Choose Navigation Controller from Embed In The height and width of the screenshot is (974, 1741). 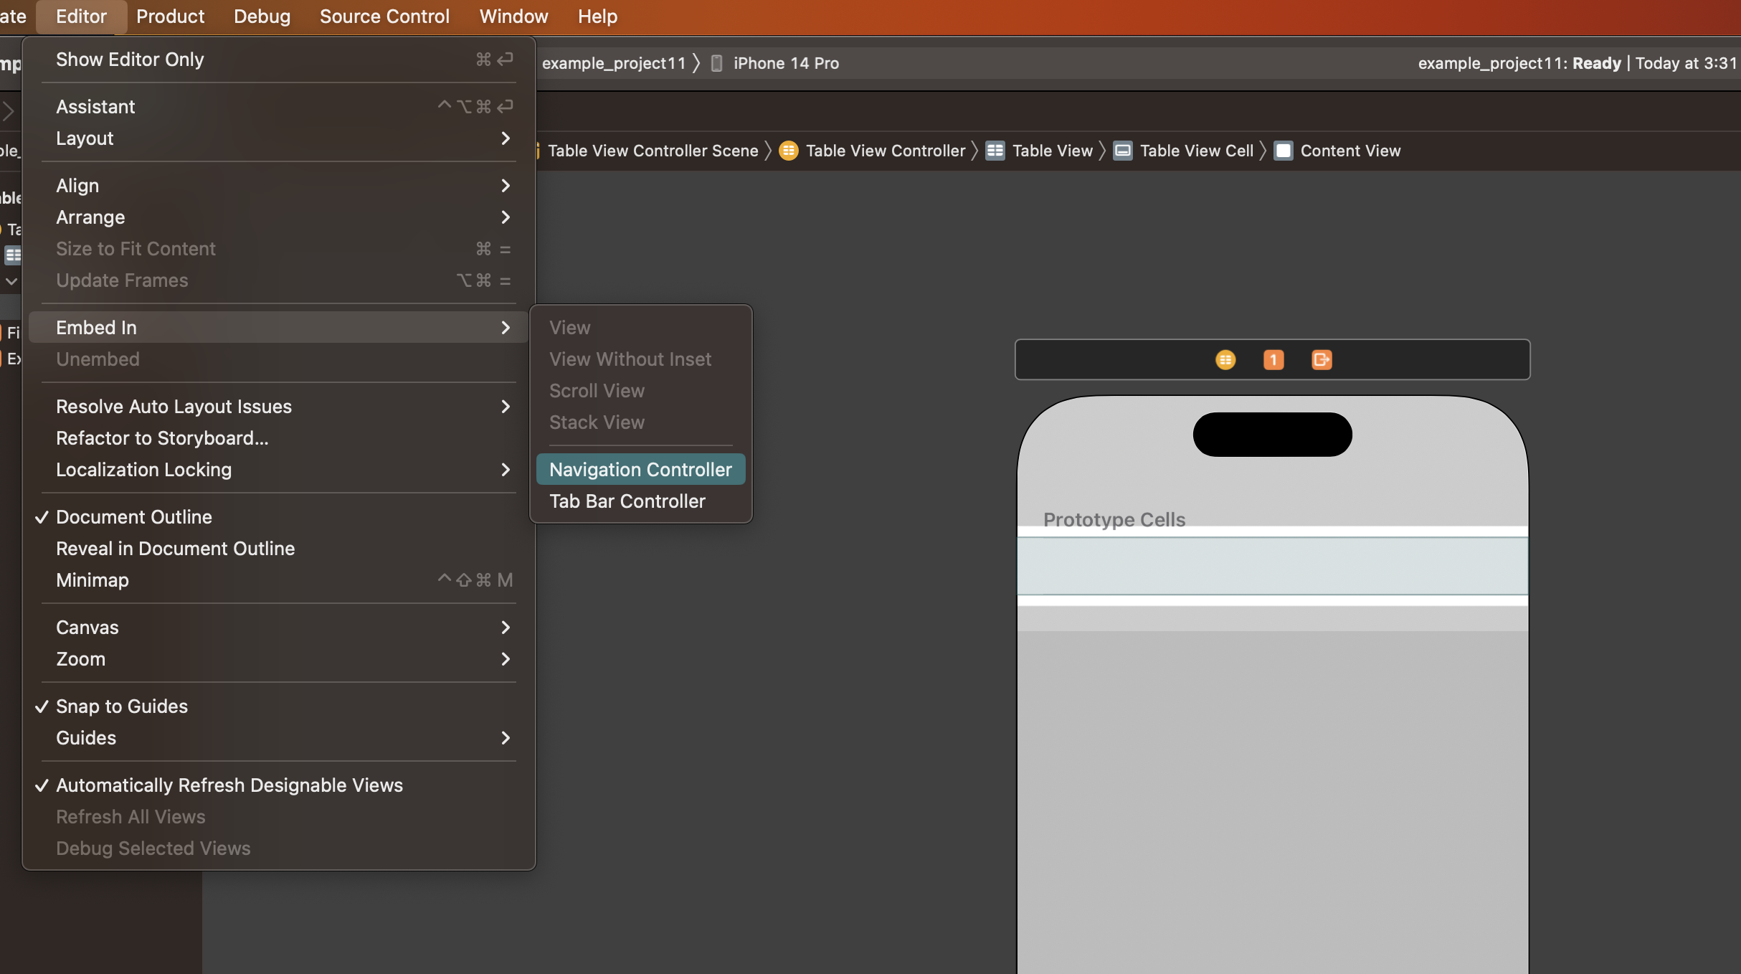640,470
